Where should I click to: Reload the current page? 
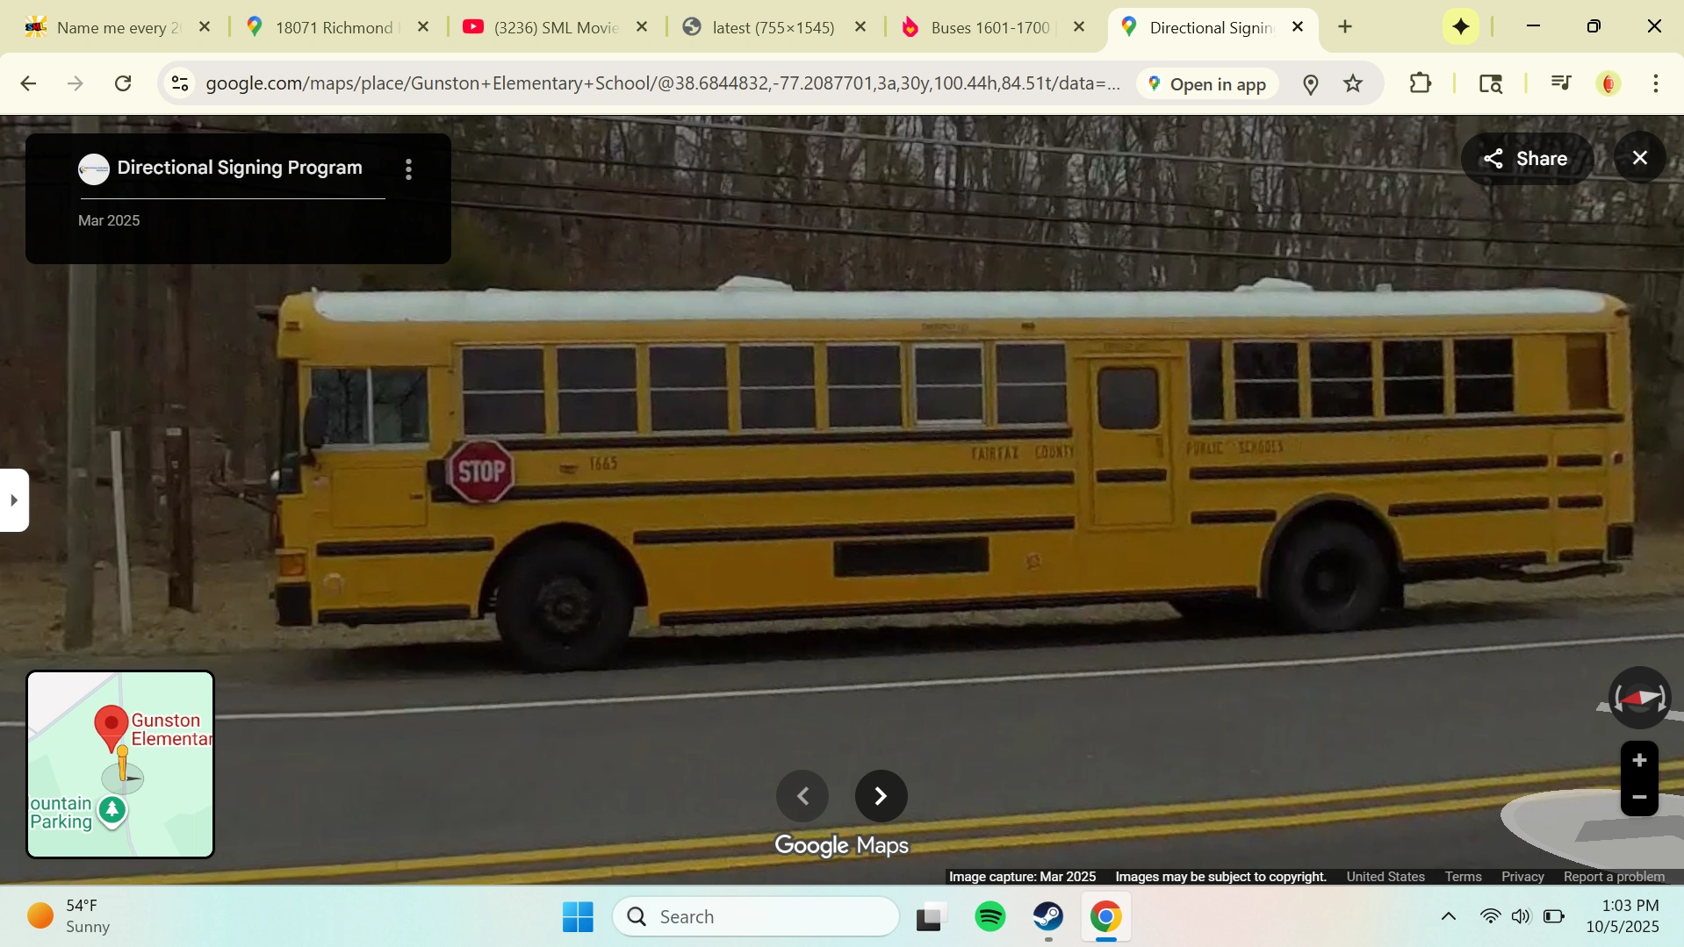(123, 83)
